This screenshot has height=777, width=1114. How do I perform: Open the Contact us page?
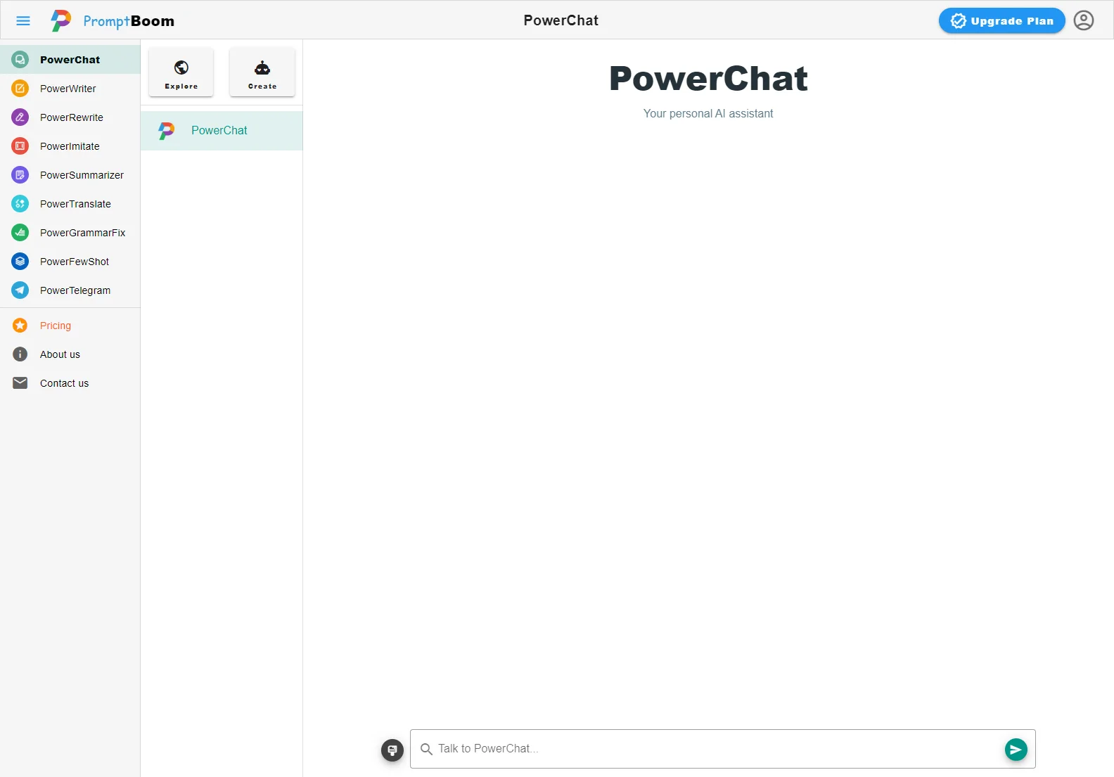coord(70,383)
